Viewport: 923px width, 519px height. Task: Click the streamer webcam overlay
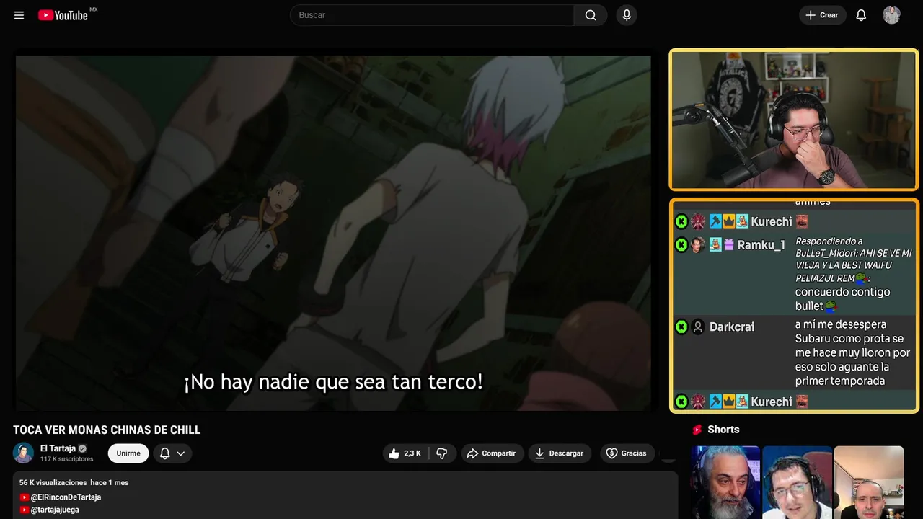coord(794,120)
